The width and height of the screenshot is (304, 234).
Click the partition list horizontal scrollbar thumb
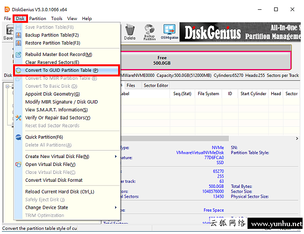(175, 138)
